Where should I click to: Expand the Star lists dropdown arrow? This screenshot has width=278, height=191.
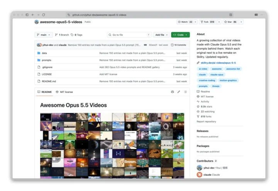pyautogui.click(x=241, y=22)
